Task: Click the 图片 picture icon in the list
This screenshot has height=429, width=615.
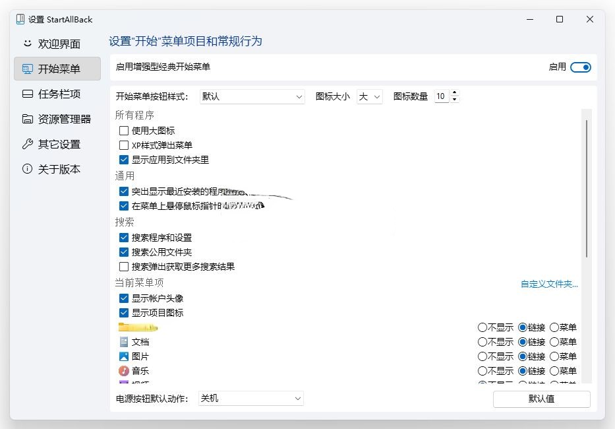Action: pos(123,356)
